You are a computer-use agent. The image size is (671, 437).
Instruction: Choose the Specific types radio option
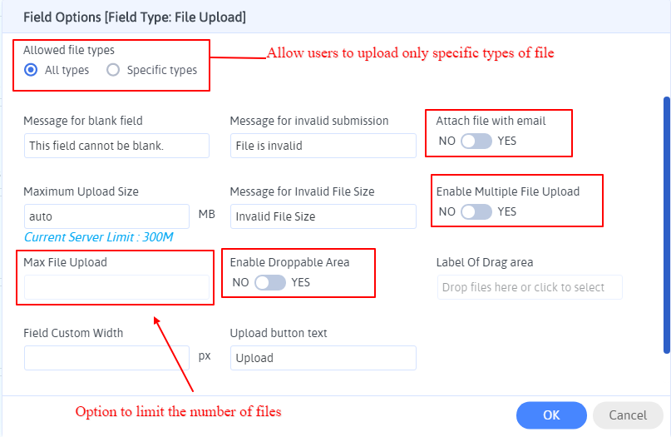pos(113,70)
